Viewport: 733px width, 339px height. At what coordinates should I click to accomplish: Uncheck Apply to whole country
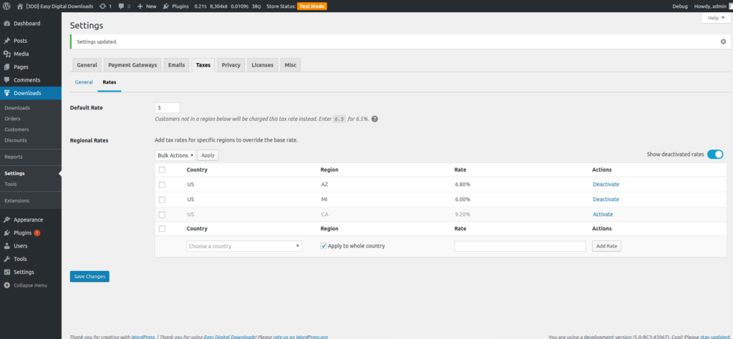[x=324, y=246]
